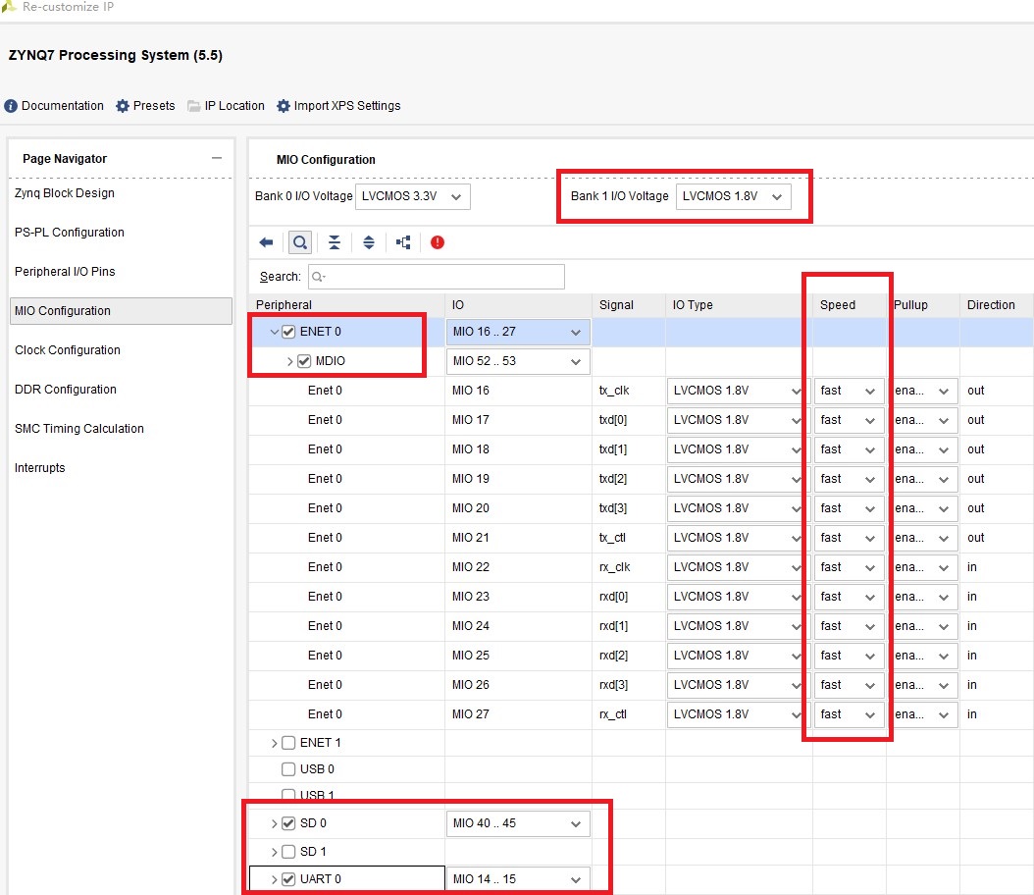Open Pullup dropdown for MIO 18
Screen dimensions: 1034x895
coord(922,449)
